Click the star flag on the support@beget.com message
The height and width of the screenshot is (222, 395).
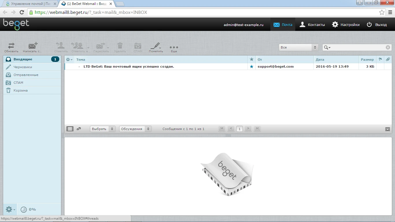[x=251, y=66]
